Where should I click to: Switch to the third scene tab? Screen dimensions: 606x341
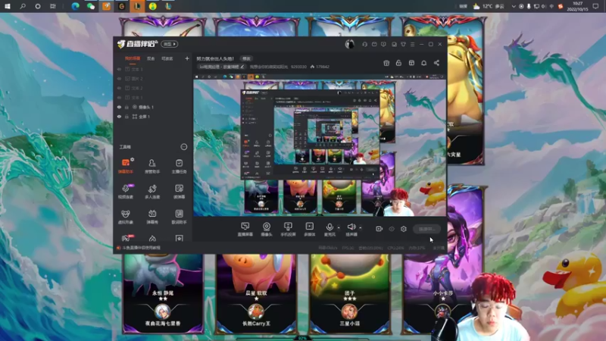[x=167, y=59]
